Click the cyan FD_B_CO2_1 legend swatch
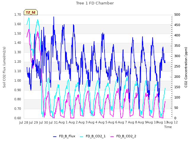Viewport: 190px width, 142px height. pyautogui.click(x=82, y=137)
